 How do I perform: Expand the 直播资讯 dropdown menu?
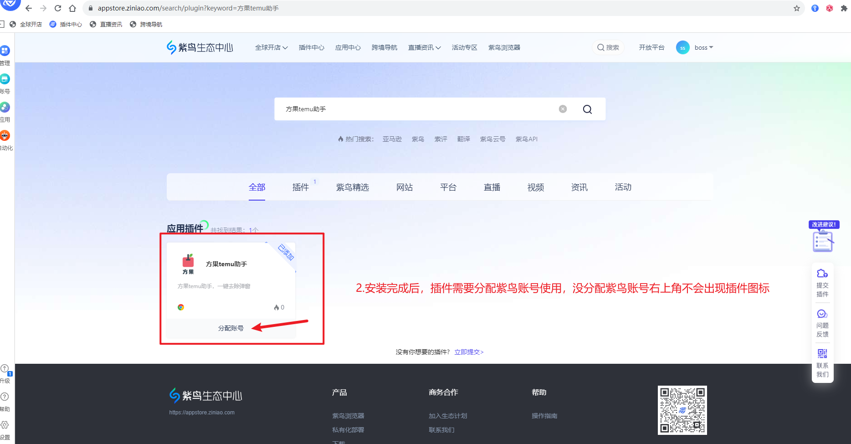pyautogui.click(x=425, y=47)
